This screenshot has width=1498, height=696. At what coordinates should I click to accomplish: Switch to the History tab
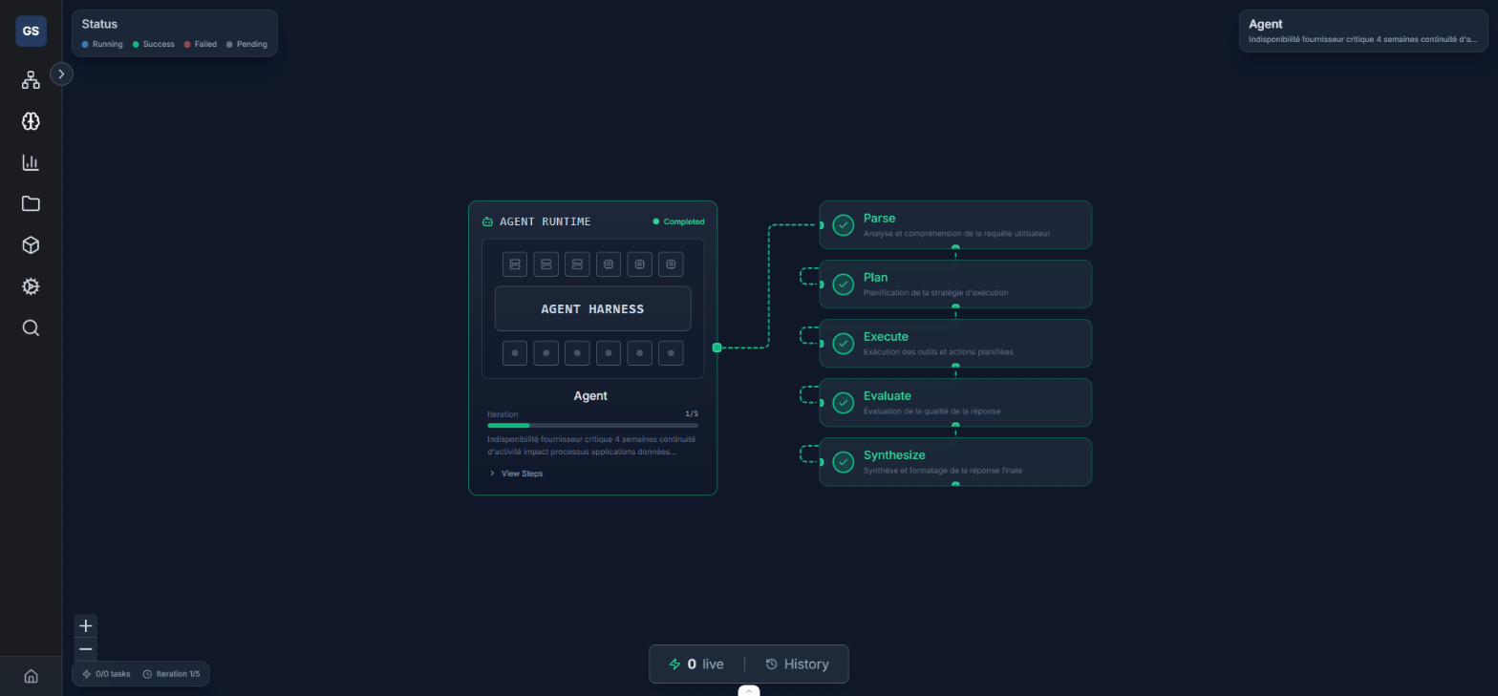(x=797, y=664)
